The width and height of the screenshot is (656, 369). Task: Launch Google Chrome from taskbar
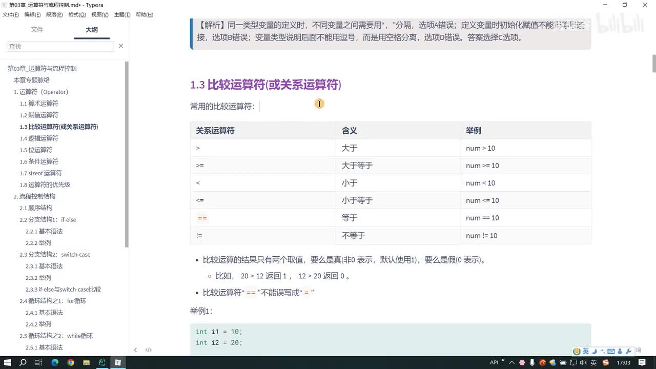click(x=71, y=362)
